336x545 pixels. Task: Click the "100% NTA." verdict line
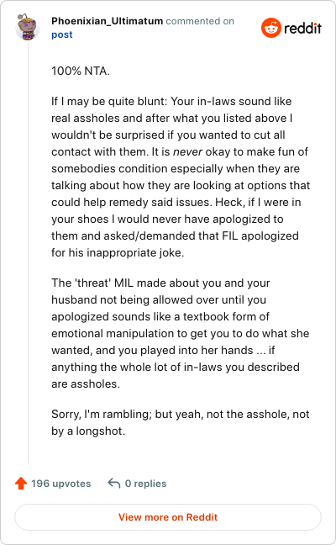81,71
